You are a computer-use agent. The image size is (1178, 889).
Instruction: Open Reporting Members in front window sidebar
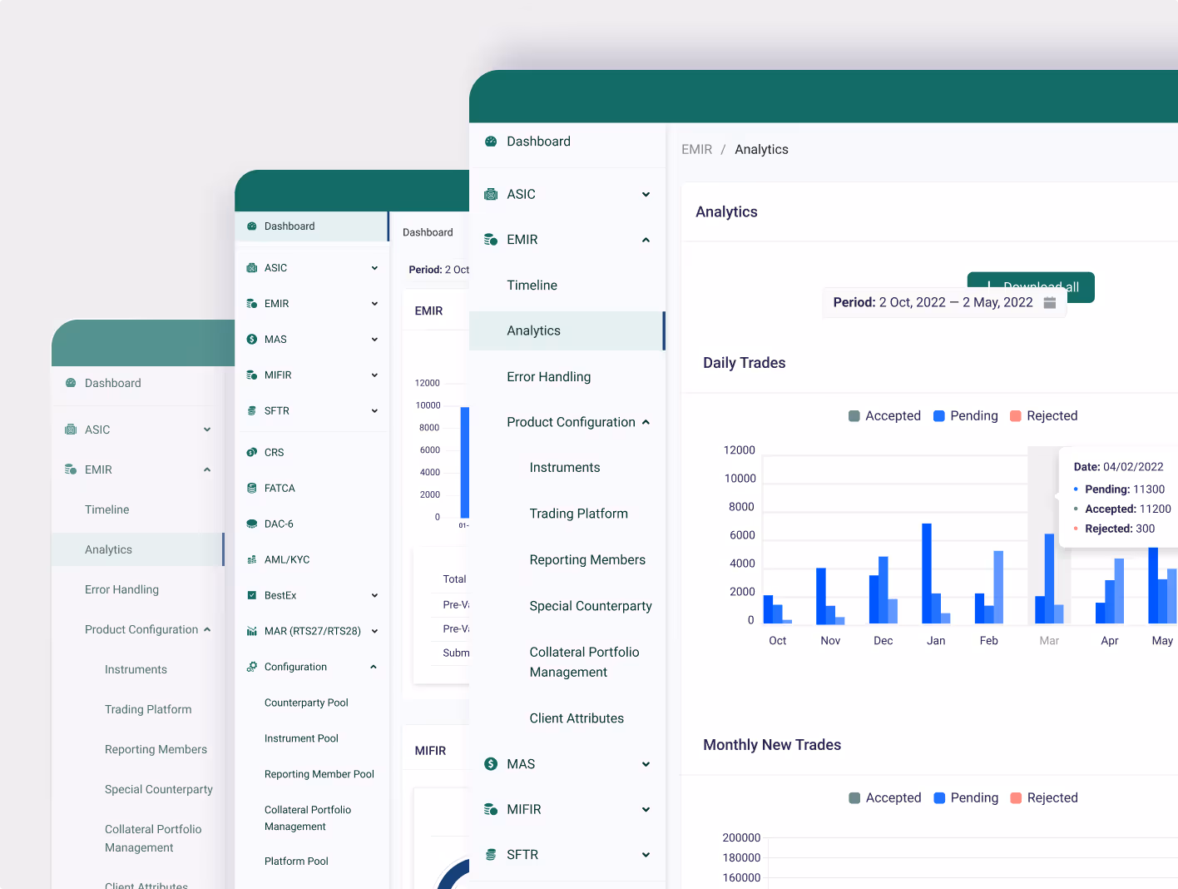click(587, 560)
